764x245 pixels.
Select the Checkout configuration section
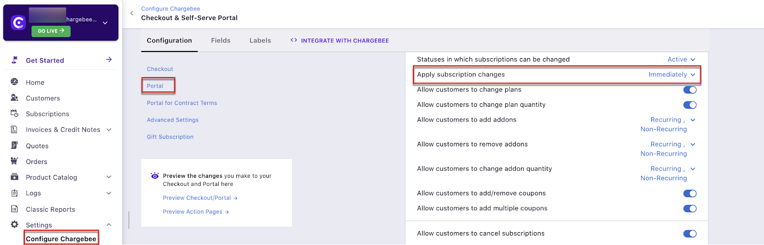tap(160, 69)
